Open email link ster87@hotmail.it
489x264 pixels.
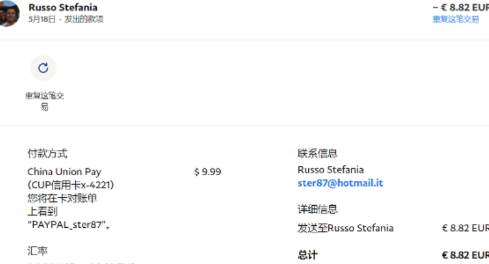(340, 183)
